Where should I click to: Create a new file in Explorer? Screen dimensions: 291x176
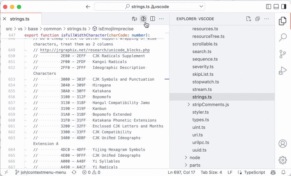pyautogui.click(x=248, y=19)
